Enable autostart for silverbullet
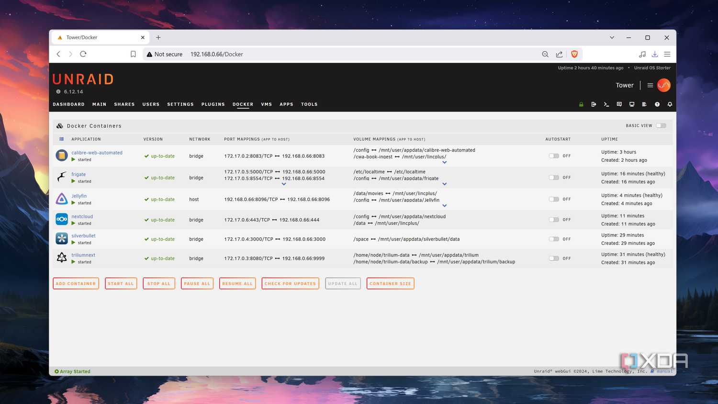Viewport: 718px width, 404px height. point(554,239)
